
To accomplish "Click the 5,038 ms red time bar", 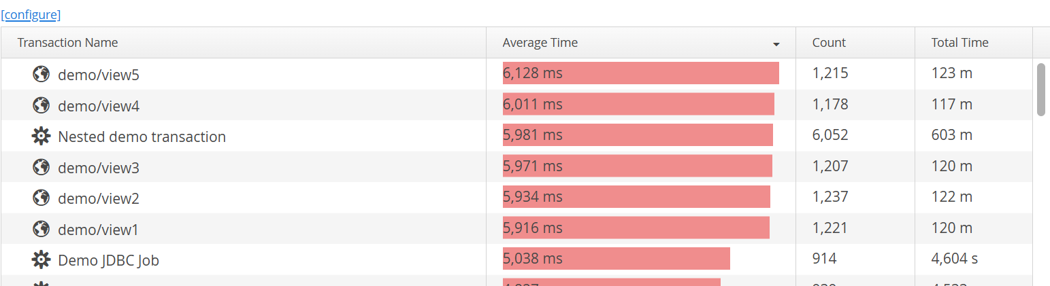I will click(616, 259).
